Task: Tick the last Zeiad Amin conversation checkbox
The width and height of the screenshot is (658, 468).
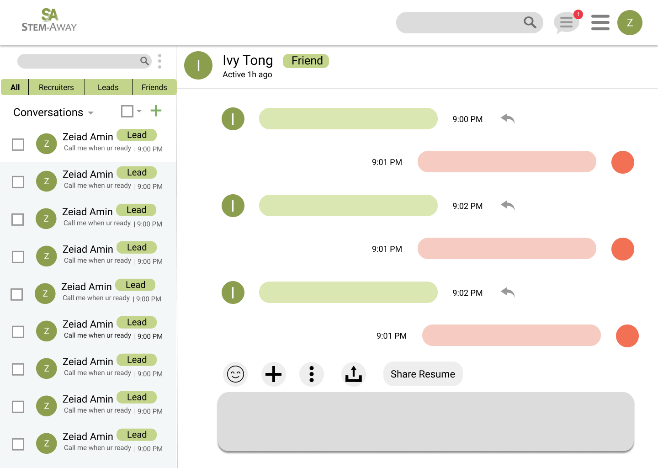Action: (x=18, y=444)
